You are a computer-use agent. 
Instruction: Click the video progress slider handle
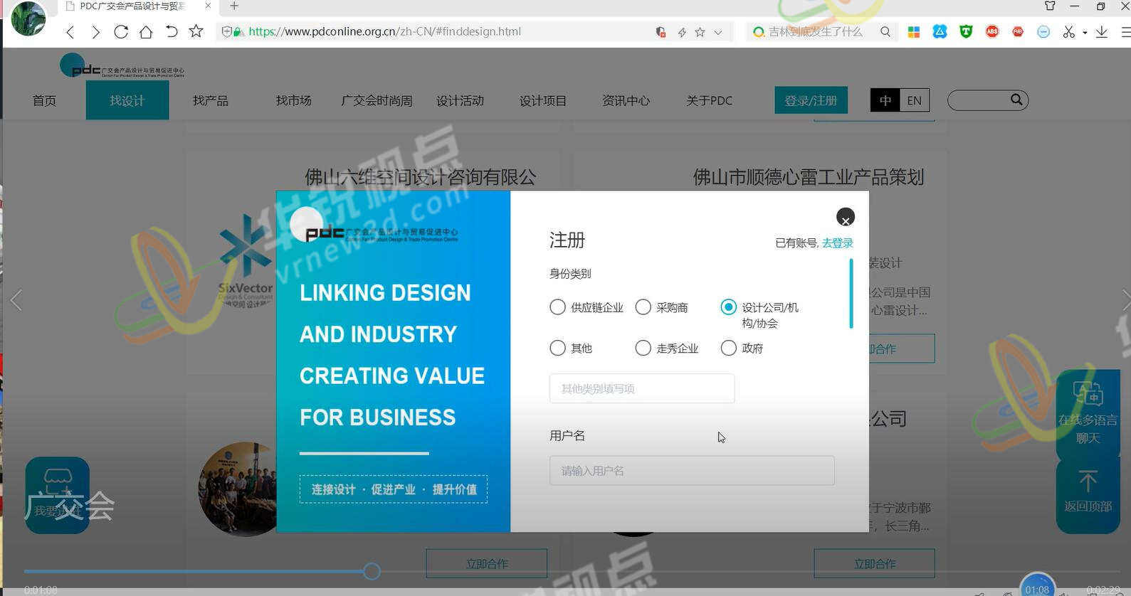click(x=372, y=571)
